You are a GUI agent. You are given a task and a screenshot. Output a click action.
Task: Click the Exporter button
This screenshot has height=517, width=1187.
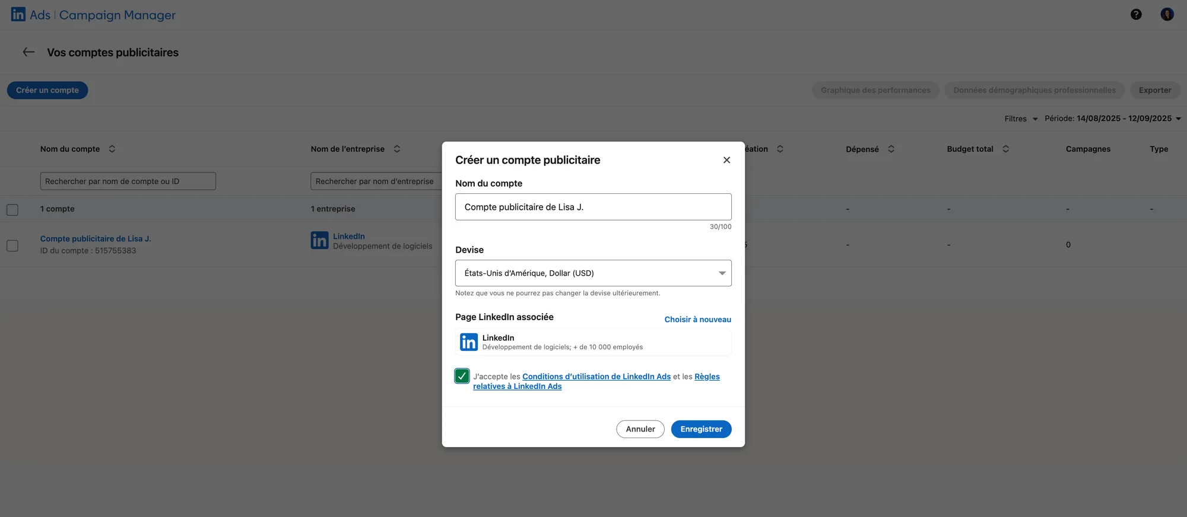(x=1155, y=90)
